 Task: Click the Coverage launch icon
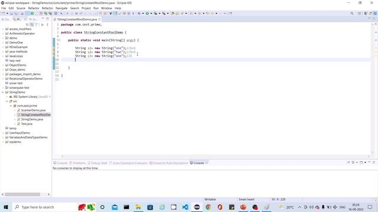tap(155, 14)
